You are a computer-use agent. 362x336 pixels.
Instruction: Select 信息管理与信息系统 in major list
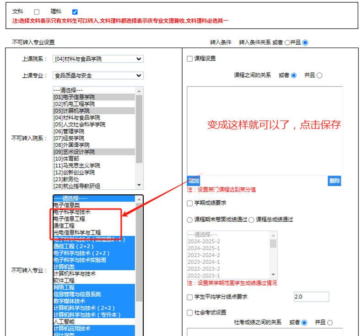94,294
